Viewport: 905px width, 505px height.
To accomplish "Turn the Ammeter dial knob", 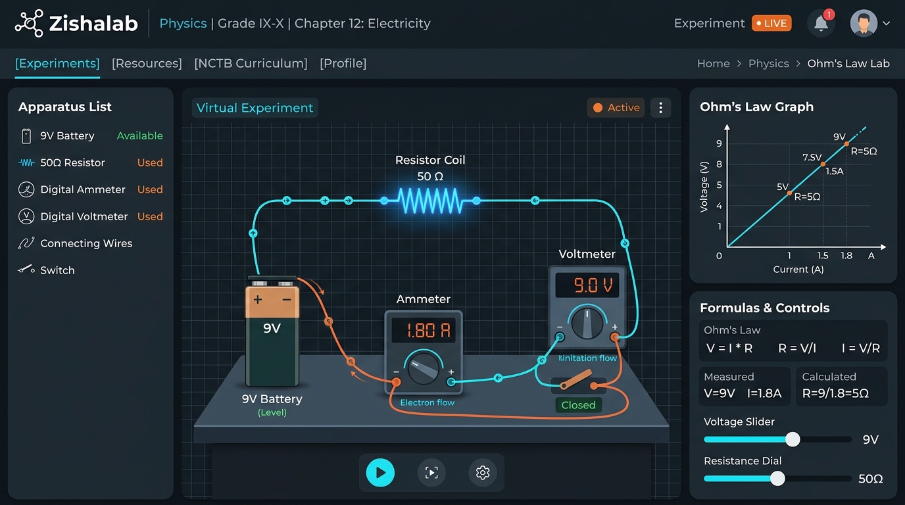I will click(424, 370).
